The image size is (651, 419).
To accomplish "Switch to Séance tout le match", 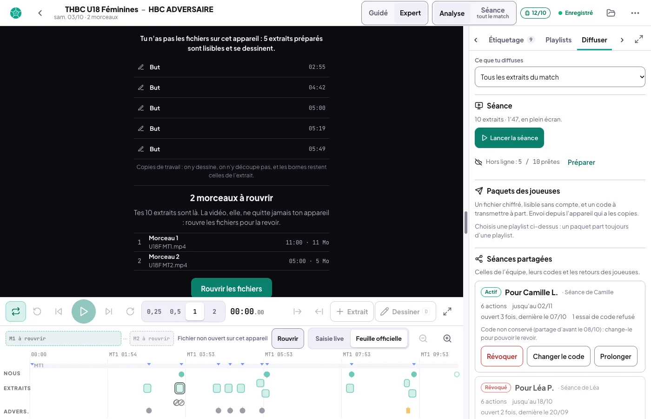I will click(x=493, y=13).
